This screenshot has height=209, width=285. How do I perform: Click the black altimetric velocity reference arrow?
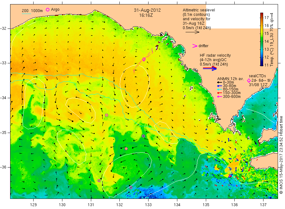[193, 32]
